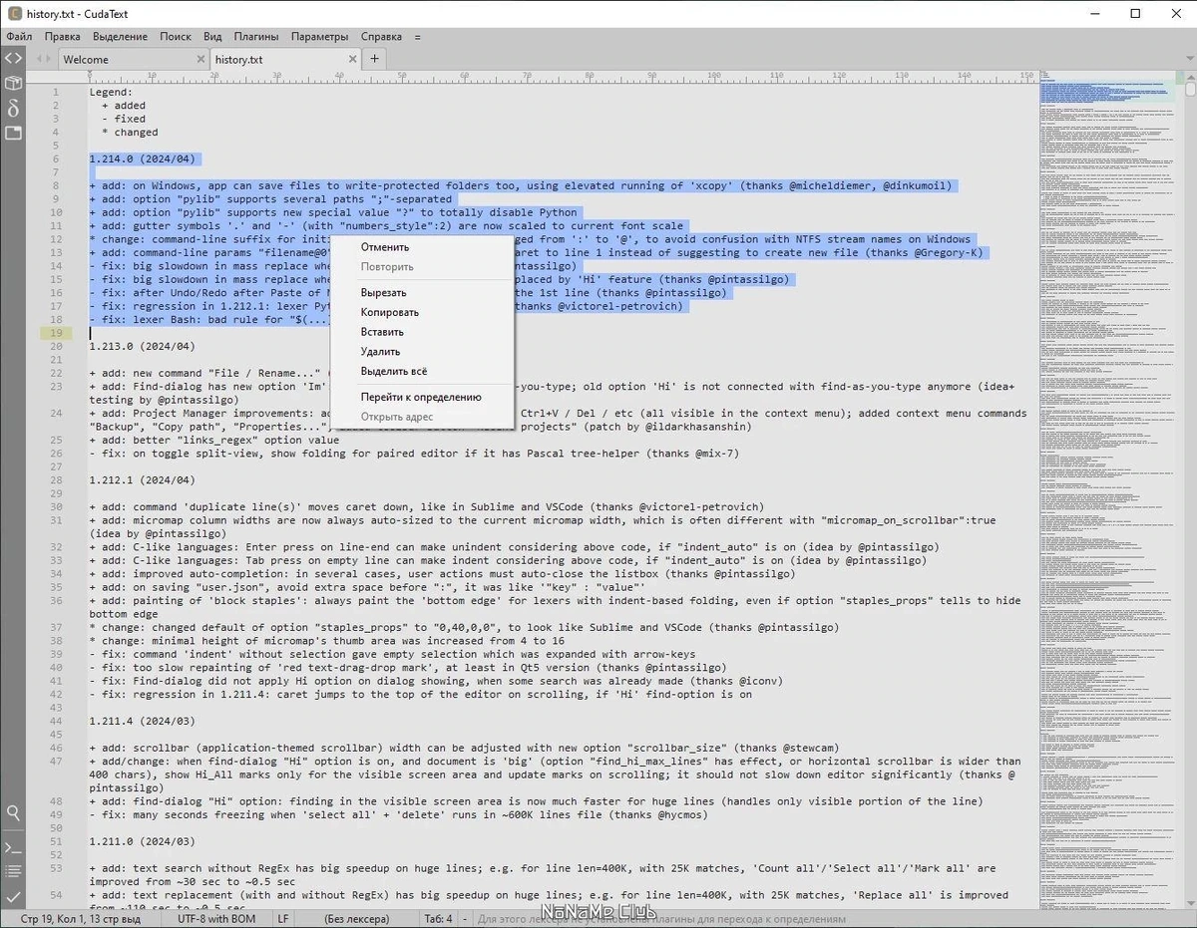Open the Справка menu
This screenshot has height=928, width=1197.
tap(382, 36)
